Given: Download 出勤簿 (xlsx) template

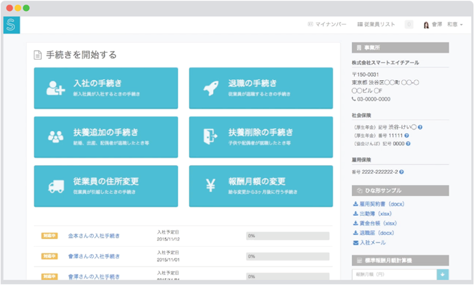Looking at the screenshot, I should [x=372, y=214].
